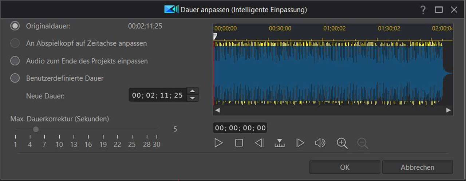
Task: Select the Originaldauer radio option
Action: click(x=15, y=26)
